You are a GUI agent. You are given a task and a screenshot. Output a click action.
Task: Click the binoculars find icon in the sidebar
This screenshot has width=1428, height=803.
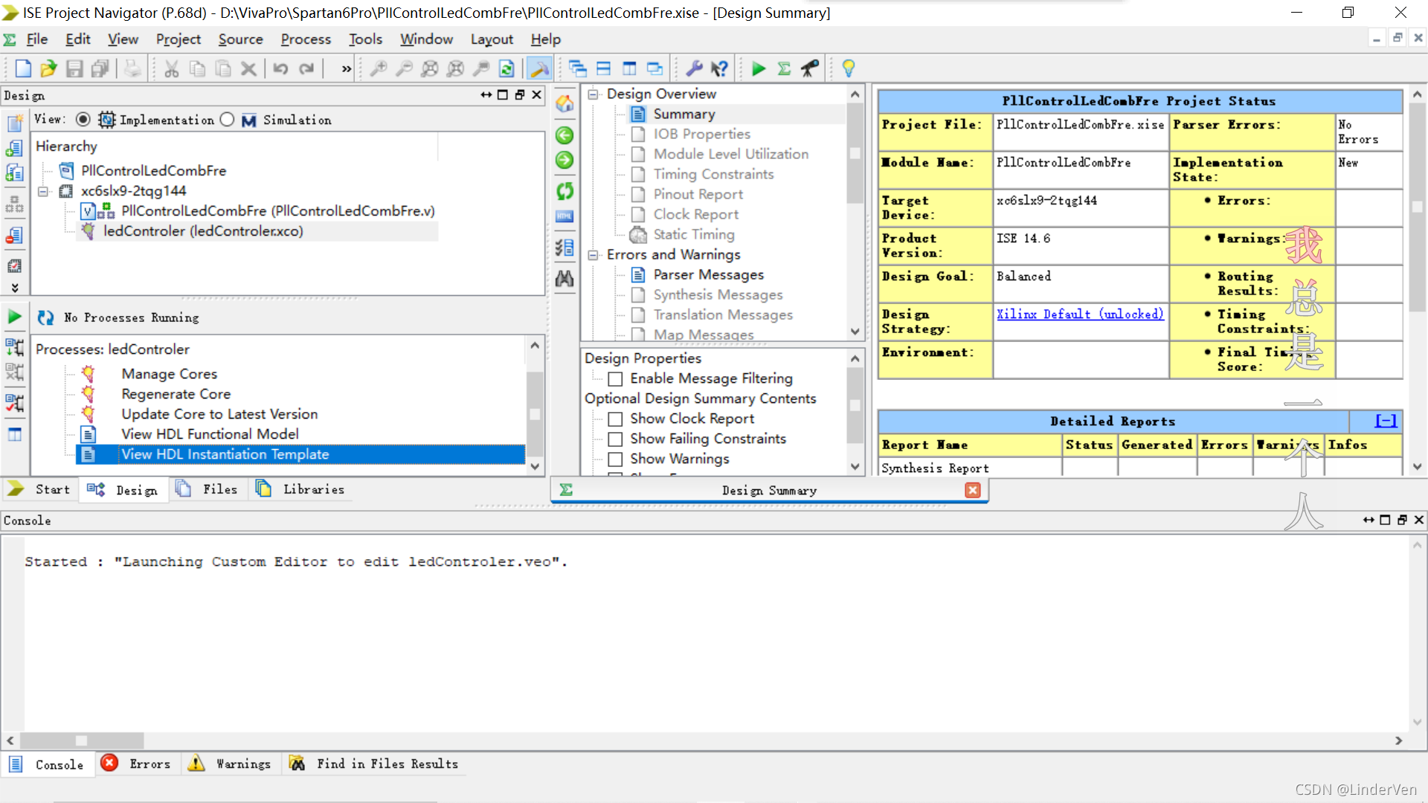point(565,279)
